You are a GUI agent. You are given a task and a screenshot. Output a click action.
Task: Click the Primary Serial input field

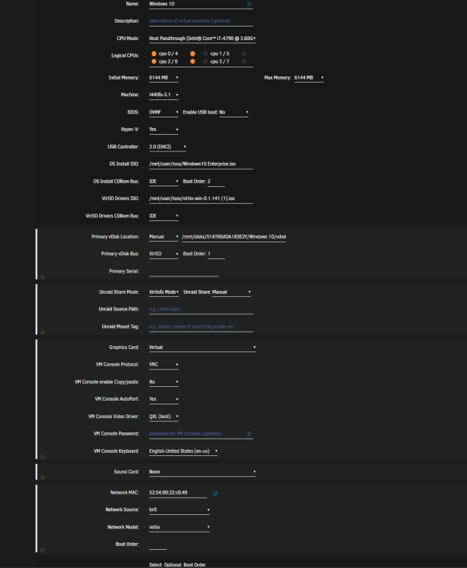[x=183, y=271]
